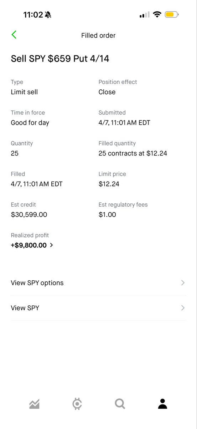Tap the silent bell icon beside the clock
The height and width of the screenshot is (429, 197).
coord(48,15)
